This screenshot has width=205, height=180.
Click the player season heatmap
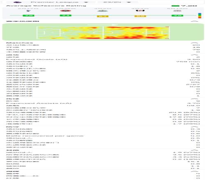(x=103, y=33)
